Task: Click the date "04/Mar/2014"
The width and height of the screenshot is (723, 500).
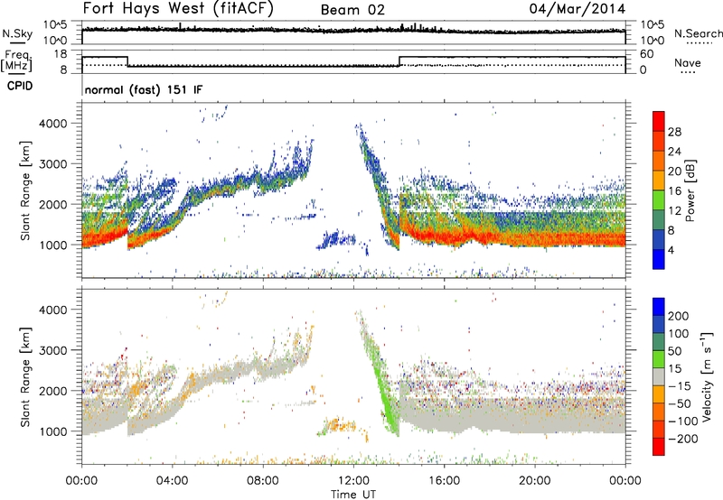Action: (577, 9)
